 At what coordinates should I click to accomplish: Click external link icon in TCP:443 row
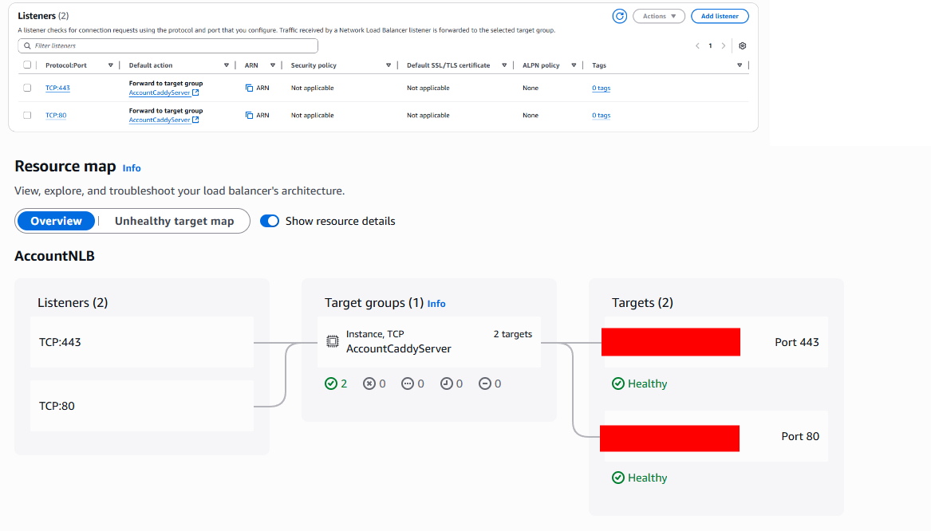point(195,93)
